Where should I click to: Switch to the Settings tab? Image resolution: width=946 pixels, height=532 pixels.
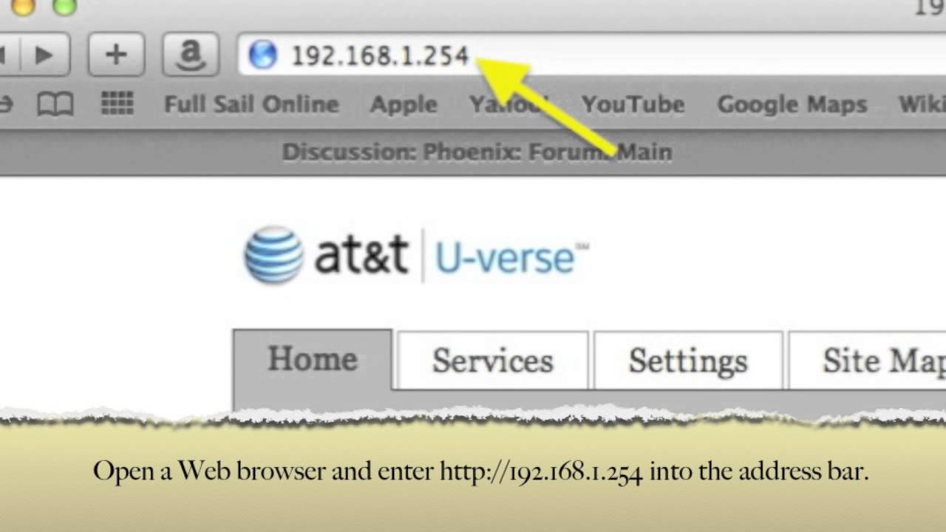tap(688, 361)
